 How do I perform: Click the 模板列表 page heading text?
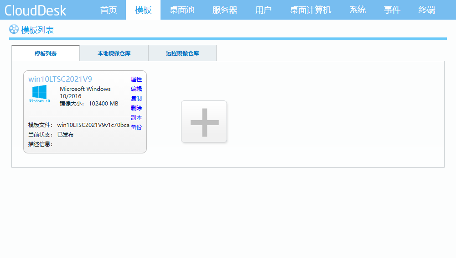(37, 30)
